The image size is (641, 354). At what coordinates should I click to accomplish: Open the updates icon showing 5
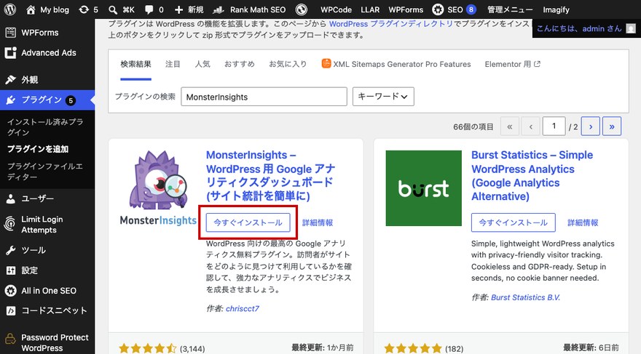pyautogui.click(x=84, y=9)
